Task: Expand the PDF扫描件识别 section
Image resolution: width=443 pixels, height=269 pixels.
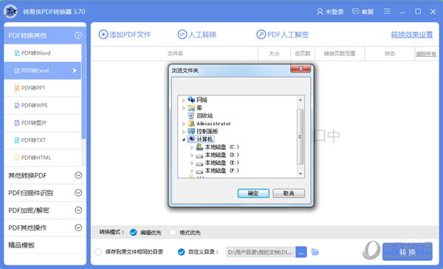Action: click(x=78, y=193)
